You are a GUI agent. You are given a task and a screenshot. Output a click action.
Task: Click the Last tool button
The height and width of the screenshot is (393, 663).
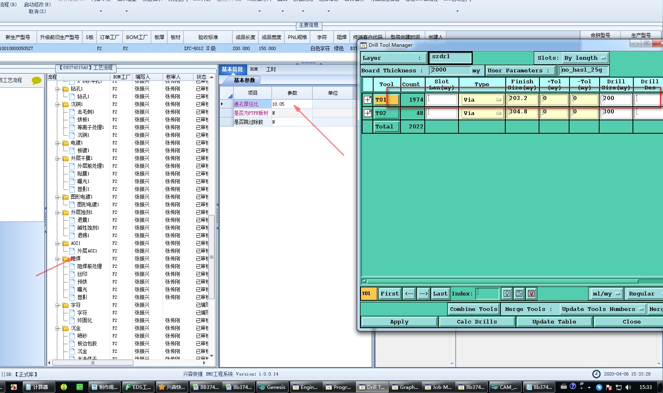[440, 293]
